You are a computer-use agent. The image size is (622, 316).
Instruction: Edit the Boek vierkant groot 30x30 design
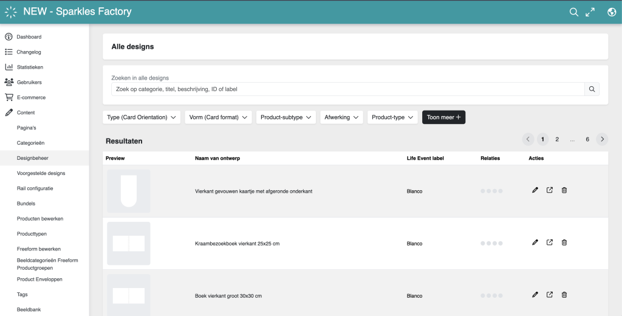tap(535, 295)
